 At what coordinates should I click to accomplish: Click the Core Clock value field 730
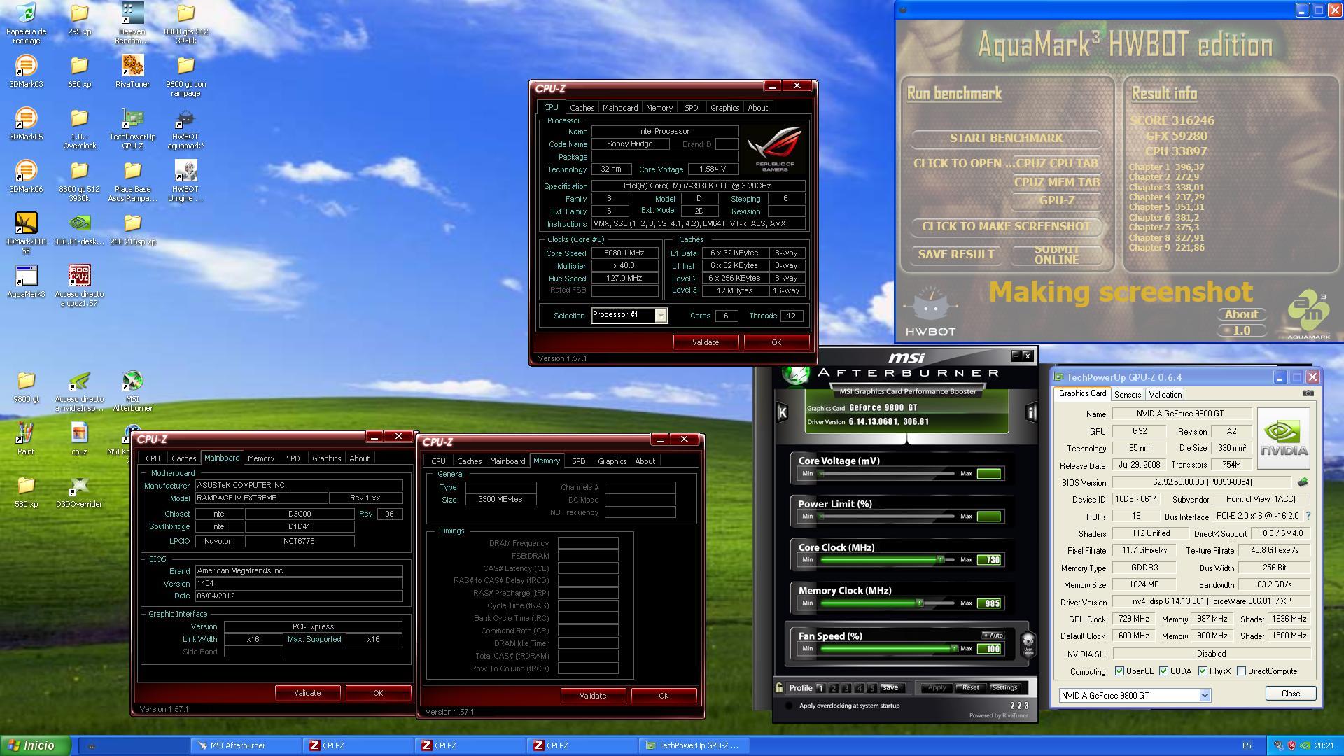click(x=990, y=560)
